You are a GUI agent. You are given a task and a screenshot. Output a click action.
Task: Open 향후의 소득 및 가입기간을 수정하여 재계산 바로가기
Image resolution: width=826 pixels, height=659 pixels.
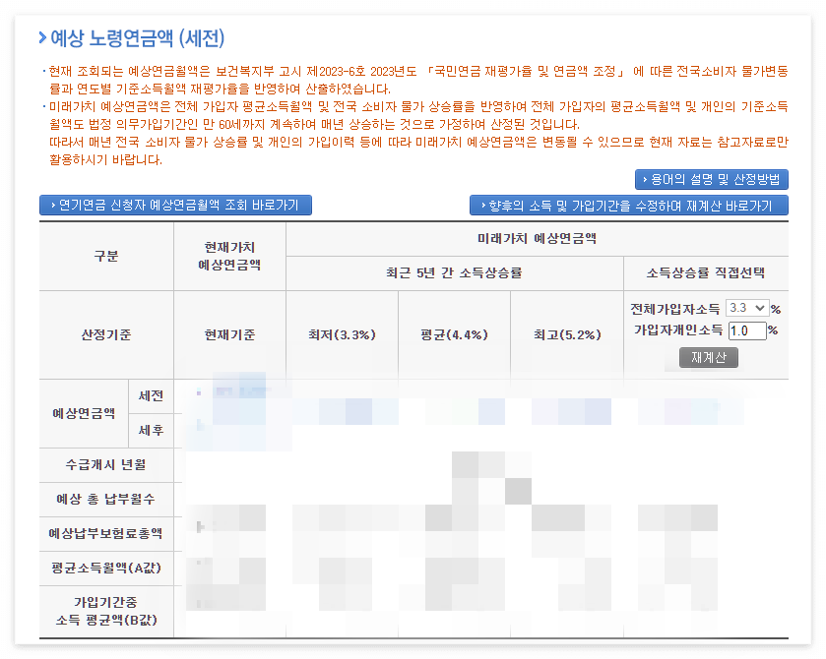pos(630,205)
